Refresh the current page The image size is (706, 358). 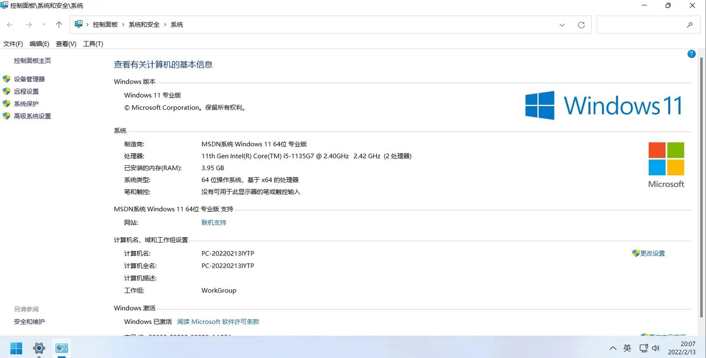click(581, 25)
